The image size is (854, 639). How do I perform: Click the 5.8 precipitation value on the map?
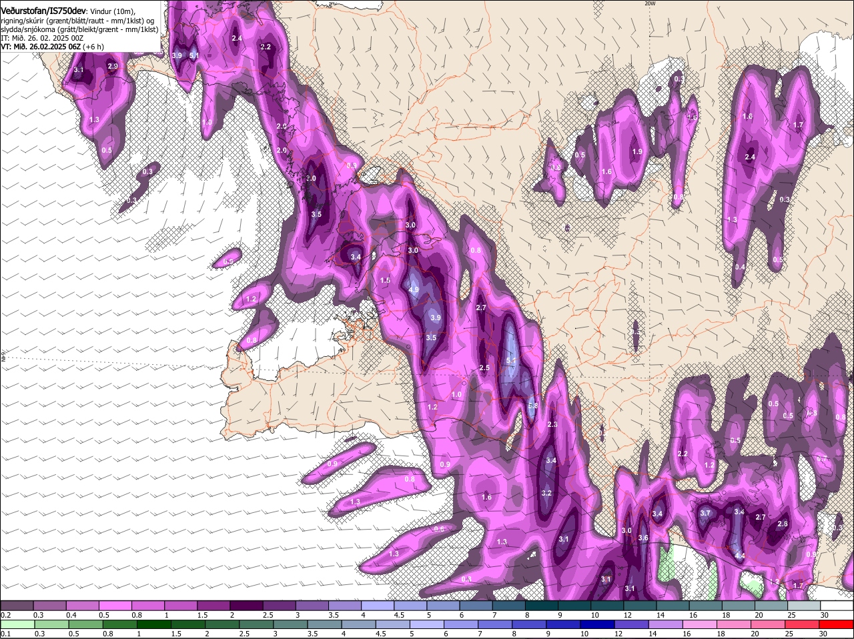532,406
